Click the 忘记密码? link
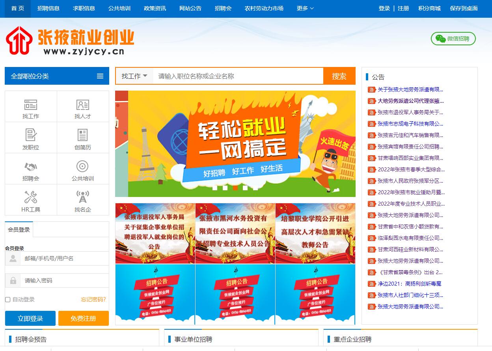Screen dimensions: 492x351 tap(93, 299)
